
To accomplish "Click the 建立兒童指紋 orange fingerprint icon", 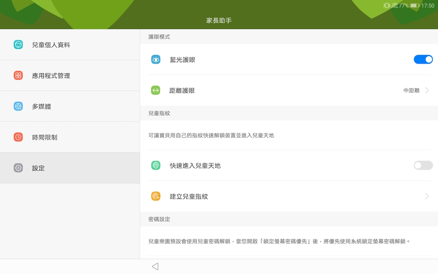I will (156, 196).
